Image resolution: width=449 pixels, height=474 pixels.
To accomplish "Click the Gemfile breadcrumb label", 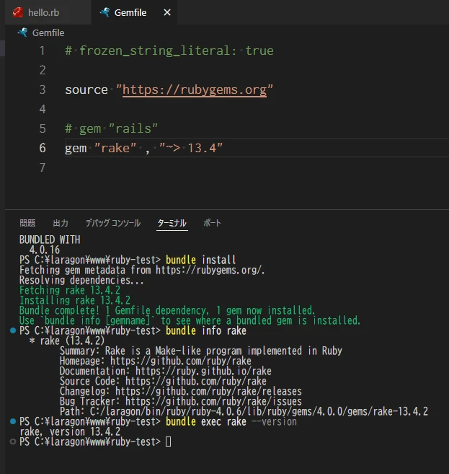I will tap(48, 32).
